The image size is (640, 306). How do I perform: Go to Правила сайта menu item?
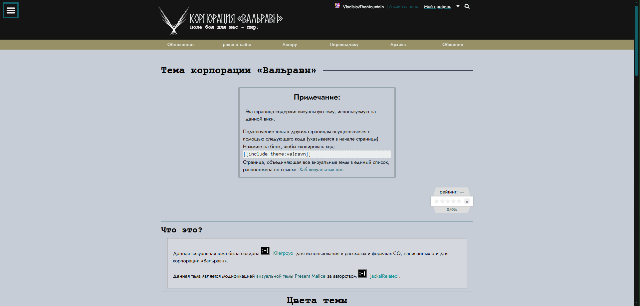pos(235,45)
